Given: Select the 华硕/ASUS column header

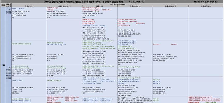Looking at the screenshot, I should point(29,6).
